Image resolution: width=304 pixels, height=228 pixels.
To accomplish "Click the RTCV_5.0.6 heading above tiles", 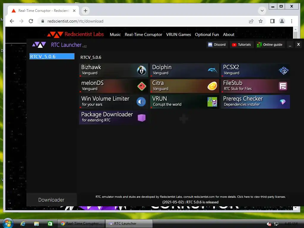I will pyautogui.click(x=91, y=57).
